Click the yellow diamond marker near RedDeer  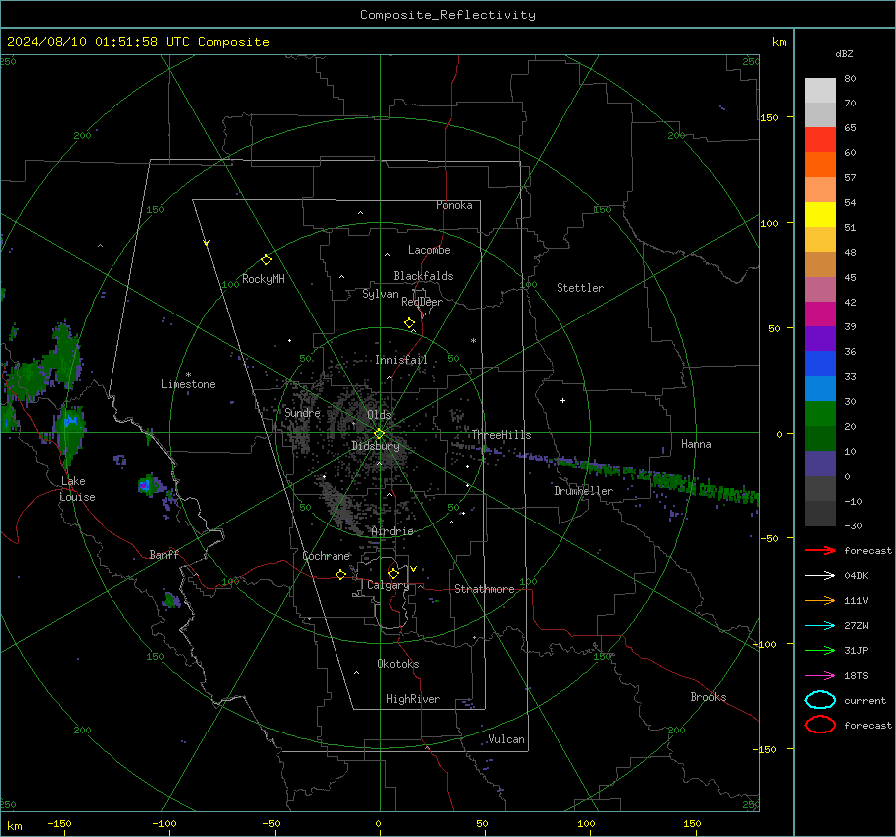click(409, 323)
